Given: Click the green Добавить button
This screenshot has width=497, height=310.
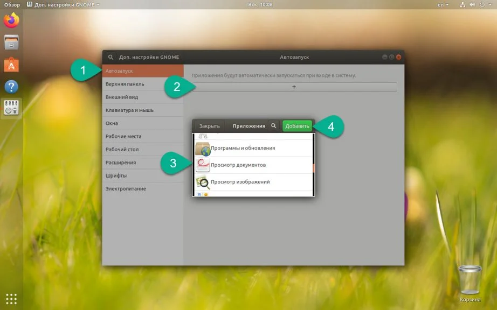Looking at the screenshot, I should [x=298, y=126].
